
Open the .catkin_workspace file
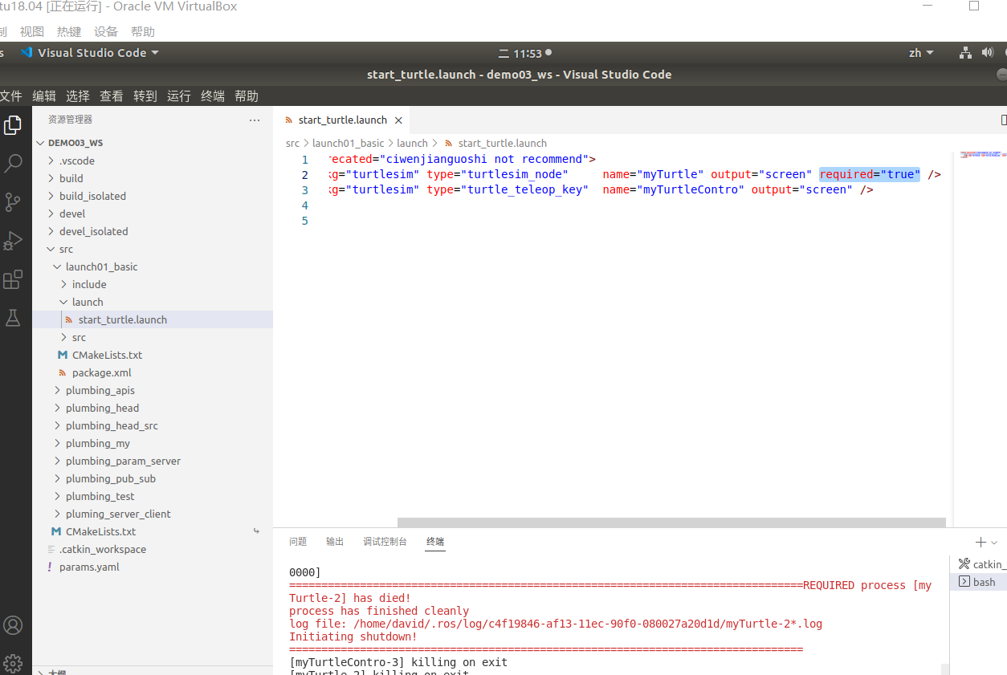click(153, 549)
